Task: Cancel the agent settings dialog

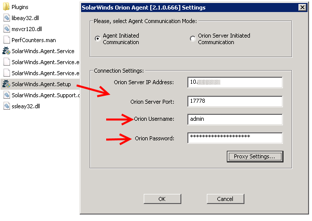Action: 225,199
